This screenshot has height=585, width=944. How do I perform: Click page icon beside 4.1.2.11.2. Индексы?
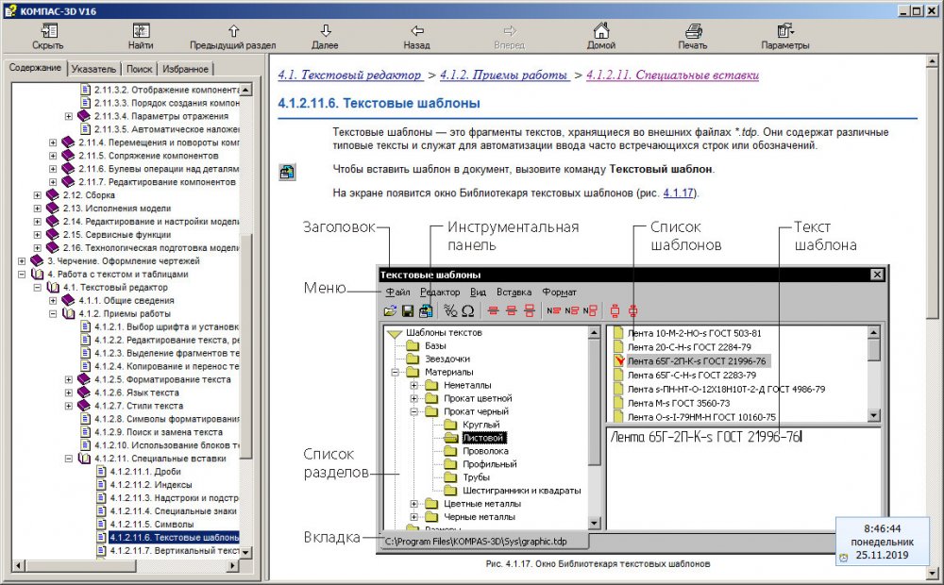click(x=102, y=485)
